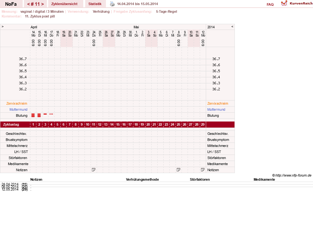Screen dimensions: 313x230
Task: Click the 6:00 time on 14. Mo
Action: [x=33, y=43]
